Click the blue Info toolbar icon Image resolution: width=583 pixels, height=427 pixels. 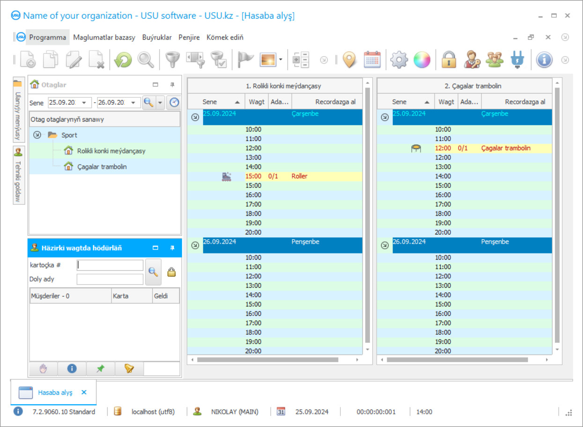pyautogui.click(x=544, y=60)
